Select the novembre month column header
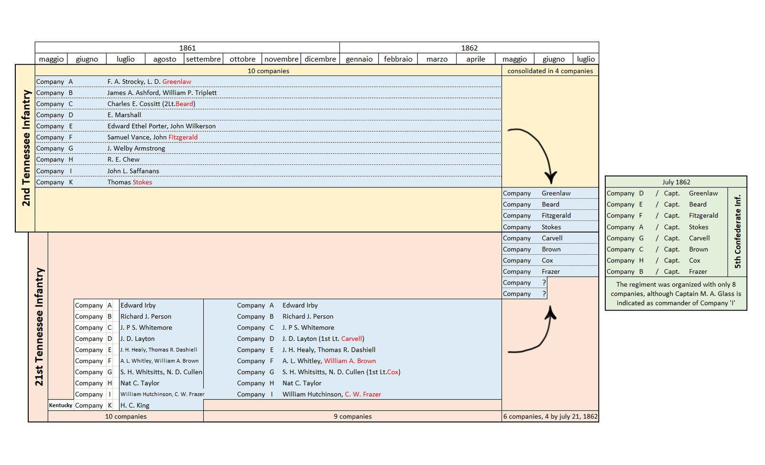The height and width of the screenshot is (465, 765). tap(281, 59)
